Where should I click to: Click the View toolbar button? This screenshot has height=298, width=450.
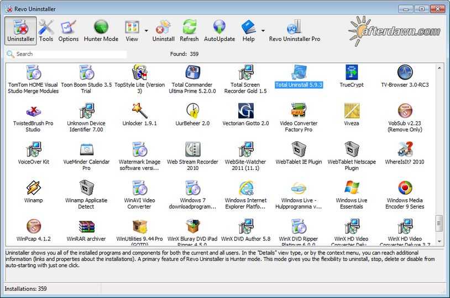pyautogui.click(x=132, y=30)
